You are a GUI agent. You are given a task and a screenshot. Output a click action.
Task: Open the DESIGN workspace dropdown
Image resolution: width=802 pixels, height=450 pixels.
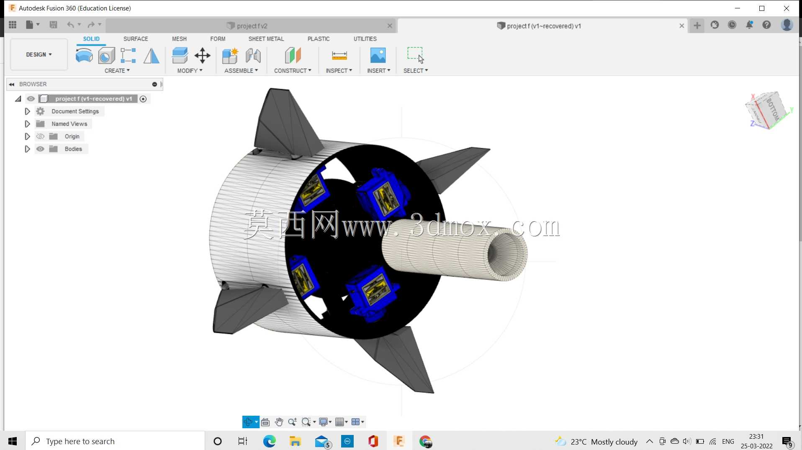coord(39,54)
